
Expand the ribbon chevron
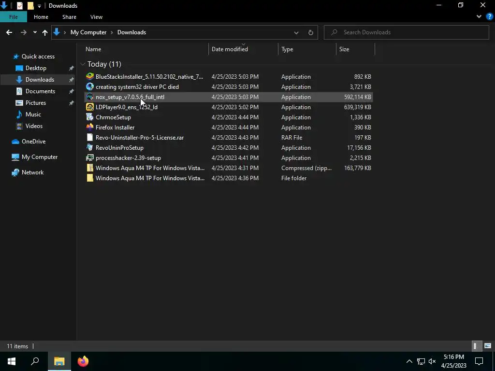(479, 17)
